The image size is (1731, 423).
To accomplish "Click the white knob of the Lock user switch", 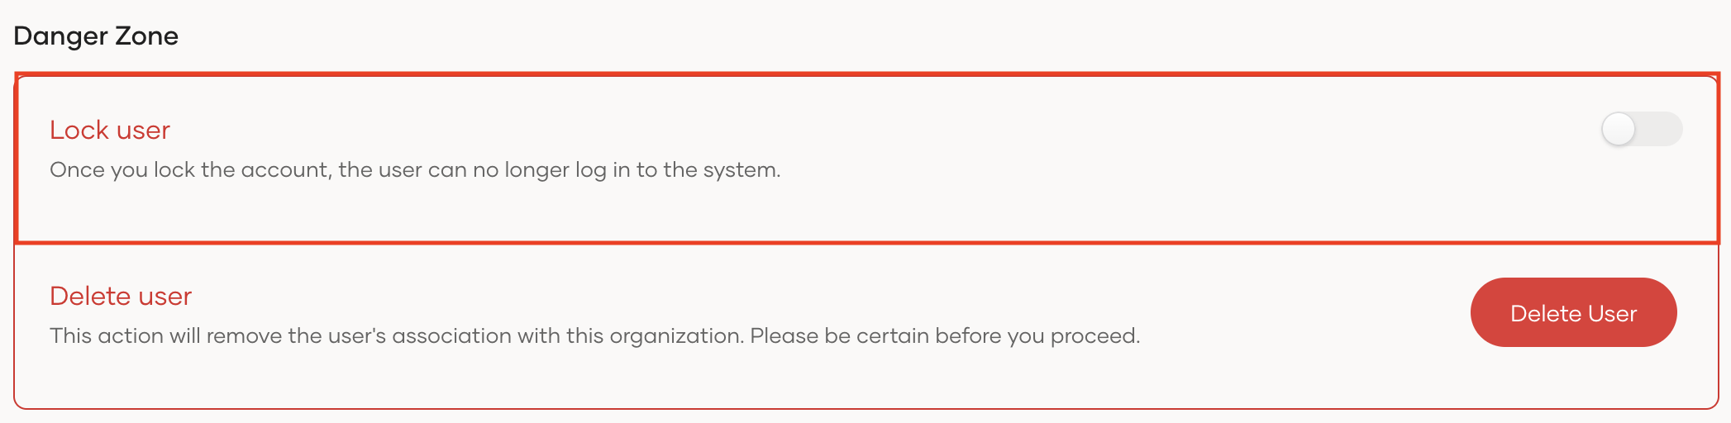I will coord(1619,129).
